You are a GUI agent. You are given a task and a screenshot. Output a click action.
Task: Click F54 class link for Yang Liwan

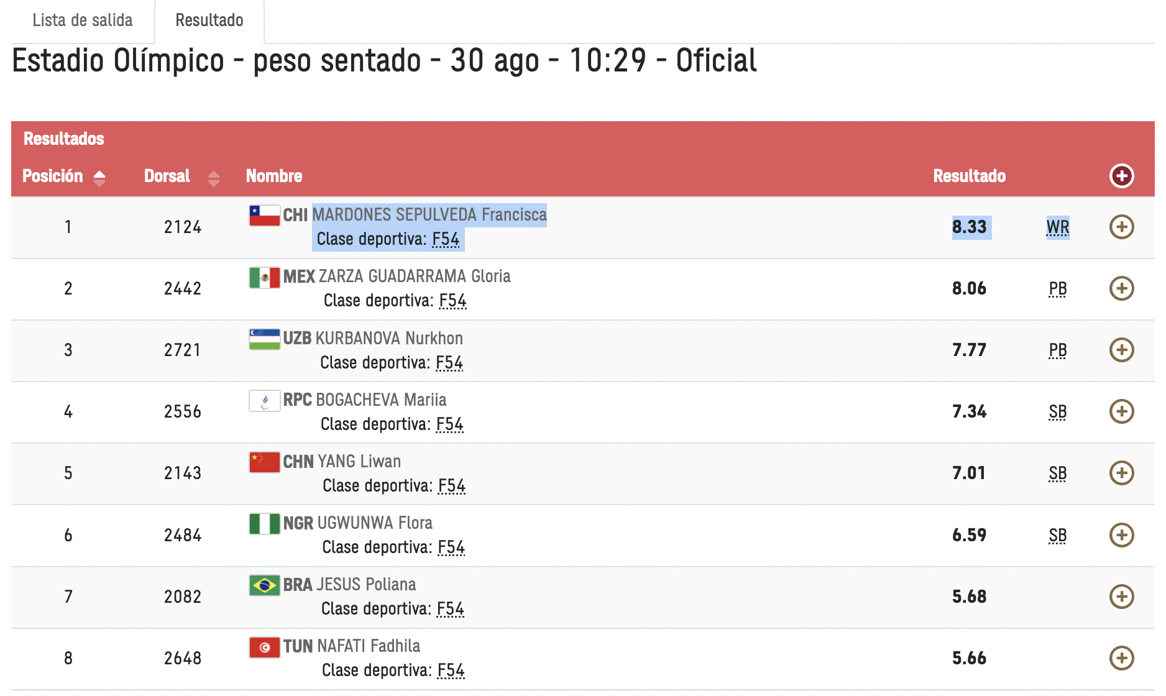(x=452, y=486)
